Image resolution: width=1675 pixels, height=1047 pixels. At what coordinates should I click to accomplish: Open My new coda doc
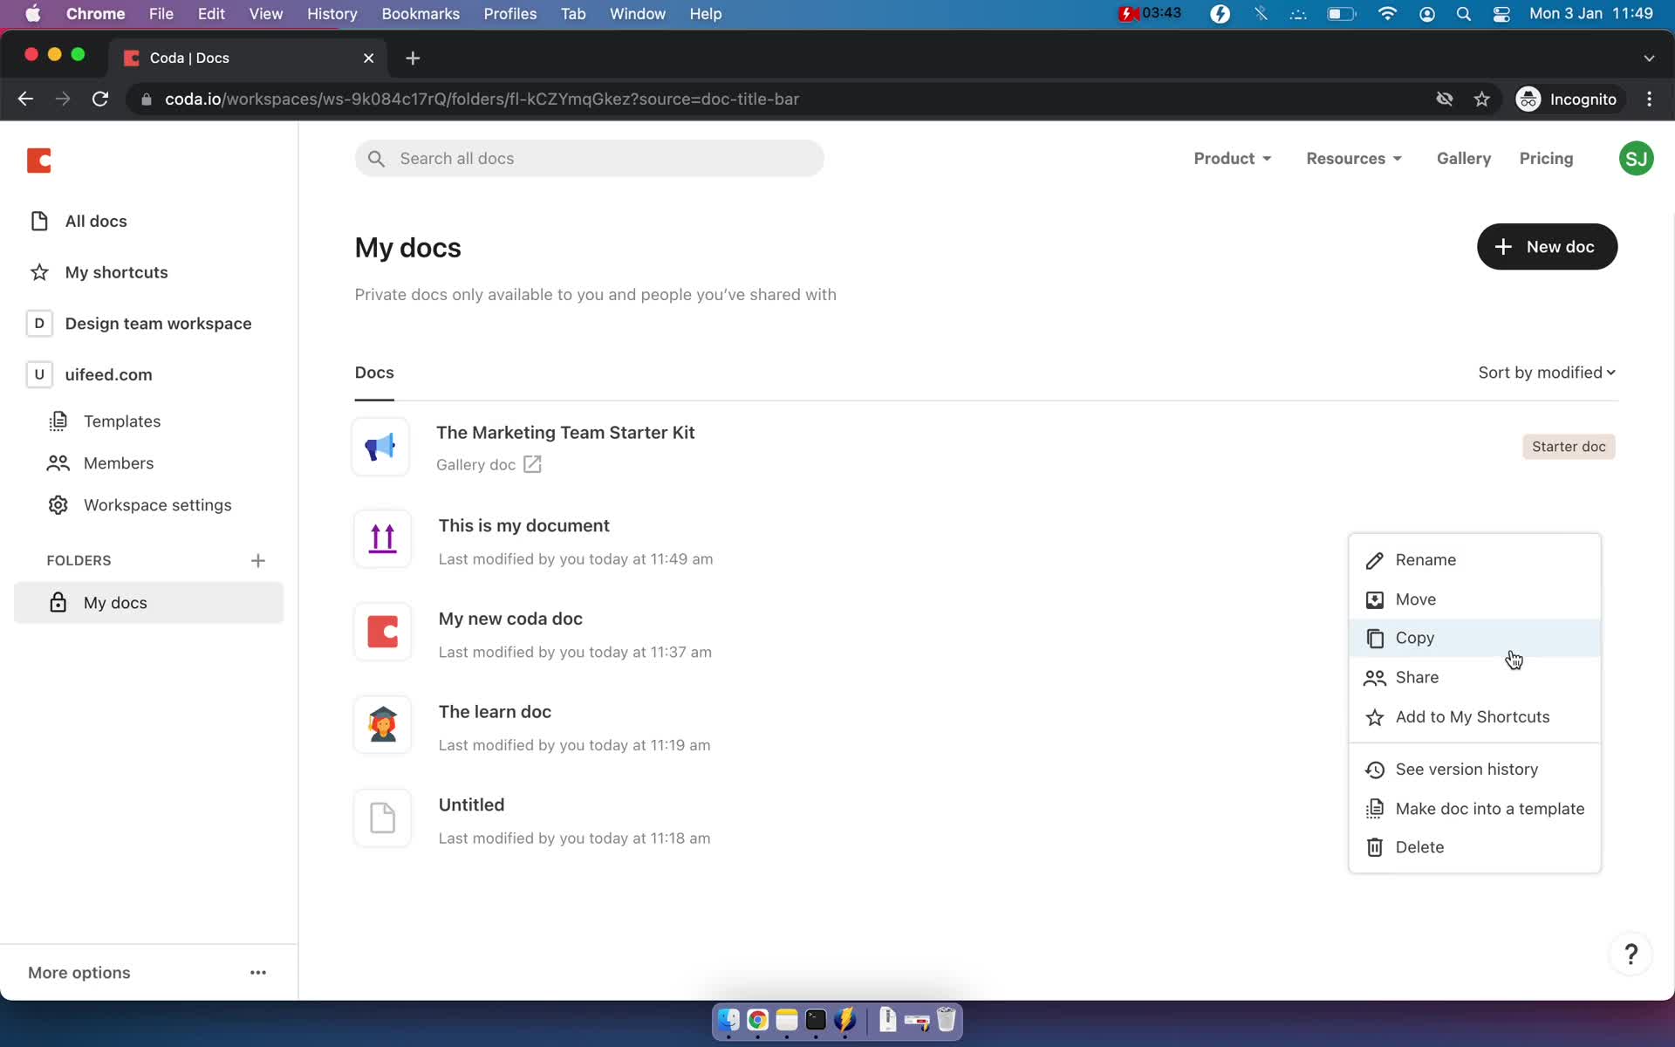(x=510, y=619)
